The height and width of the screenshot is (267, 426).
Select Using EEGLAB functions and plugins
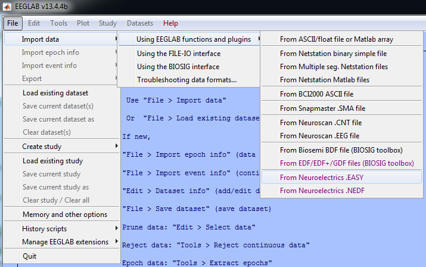(x=189, y=39)
